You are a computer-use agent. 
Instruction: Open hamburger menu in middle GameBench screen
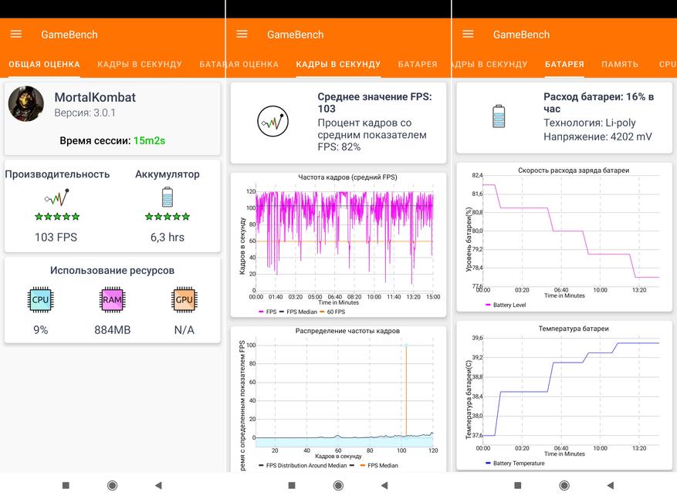(242, 34)
